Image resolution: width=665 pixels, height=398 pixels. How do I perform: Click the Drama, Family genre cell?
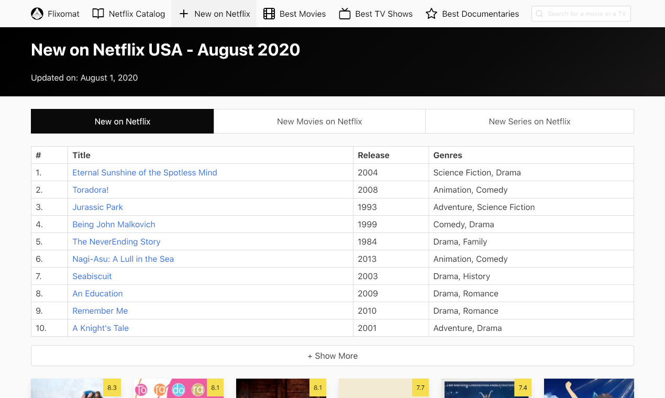(x=531, y=241)
